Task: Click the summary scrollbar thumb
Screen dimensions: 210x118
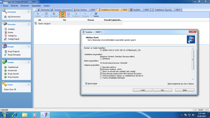Action: pos(193,60)
